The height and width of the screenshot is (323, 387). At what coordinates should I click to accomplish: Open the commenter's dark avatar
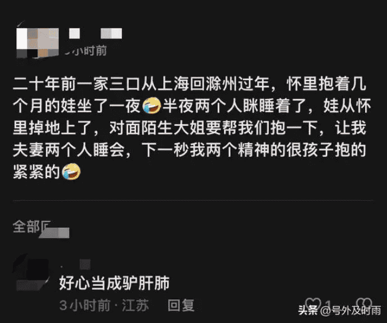[x=31, y=272]
